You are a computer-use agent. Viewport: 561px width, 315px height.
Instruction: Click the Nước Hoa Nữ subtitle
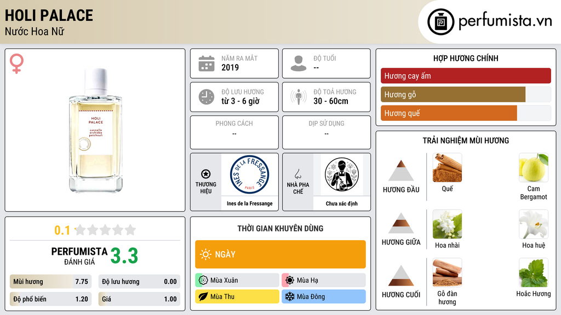(x=35, y=31)
